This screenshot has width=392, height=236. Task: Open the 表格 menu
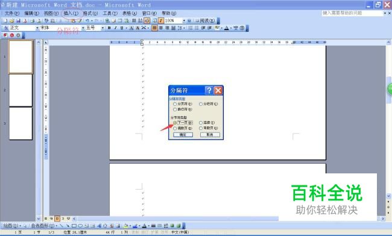pyautogui.click(x=130, y=13)
